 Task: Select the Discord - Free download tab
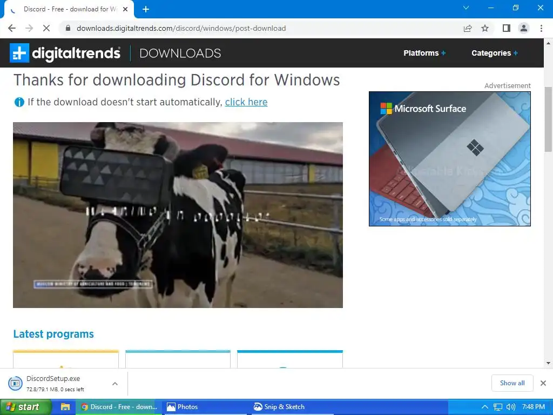click(x=69, y=9)
